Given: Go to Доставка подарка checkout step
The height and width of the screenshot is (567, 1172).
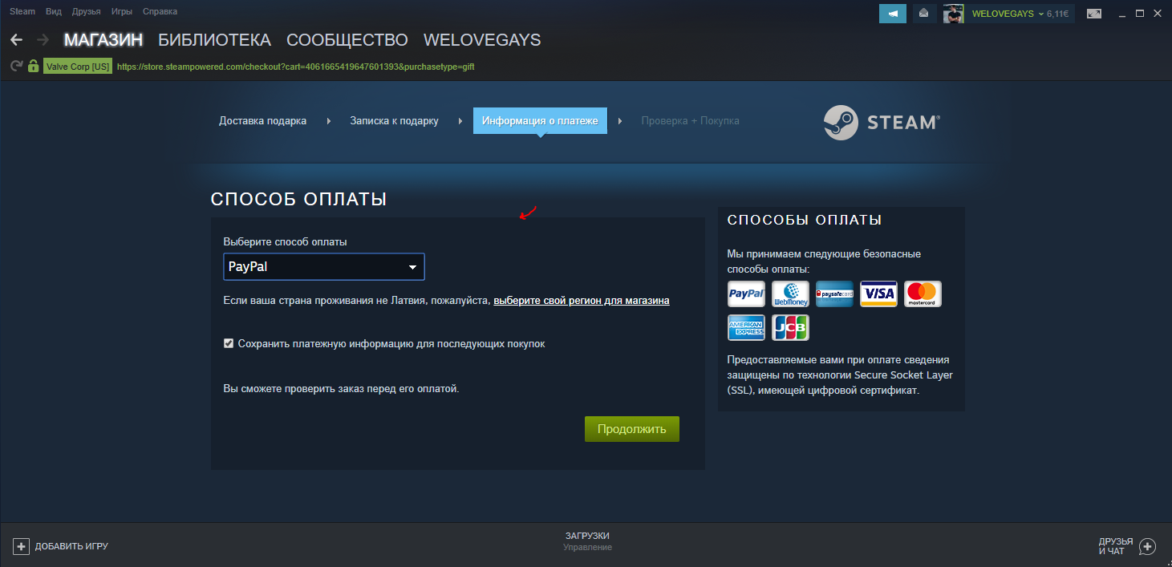Looking at the screenshot, I should [x=262, y=121].
